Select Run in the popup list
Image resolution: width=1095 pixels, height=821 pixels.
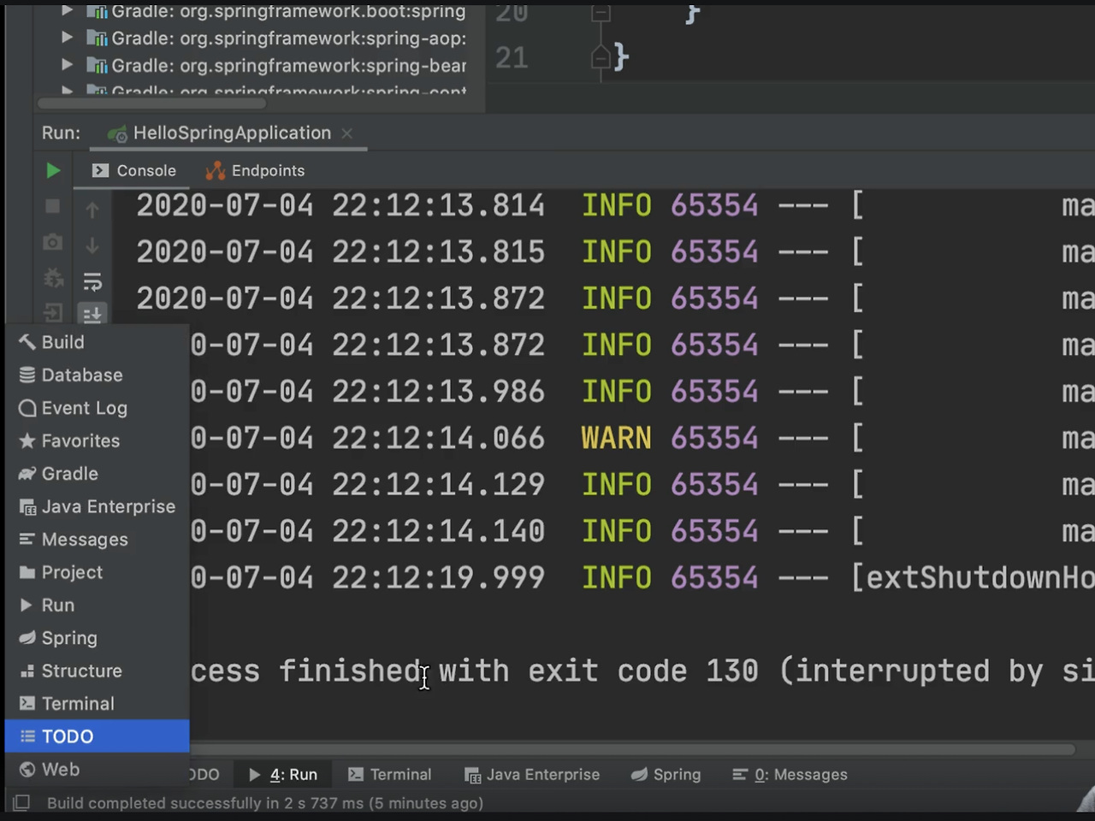point(97,605)
